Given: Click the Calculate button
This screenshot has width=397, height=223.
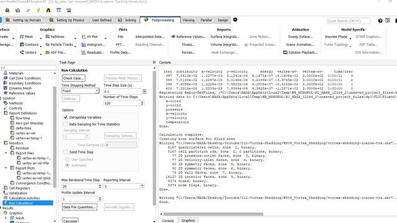Looking at the screenshot, I should click(70, 221).
